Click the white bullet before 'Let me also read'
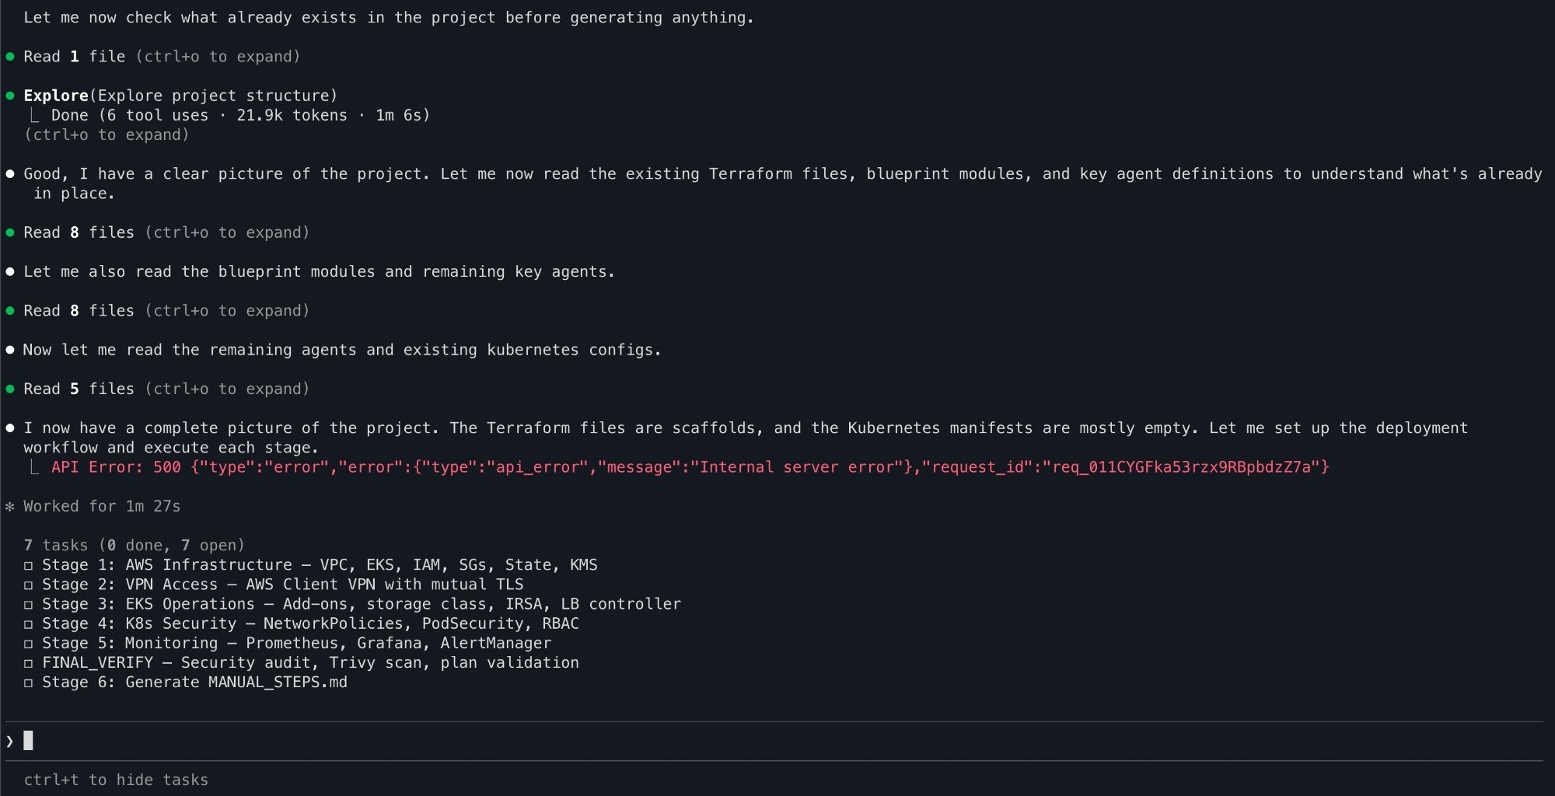Screen dimensions: 1555x796 tap(10, 272)
